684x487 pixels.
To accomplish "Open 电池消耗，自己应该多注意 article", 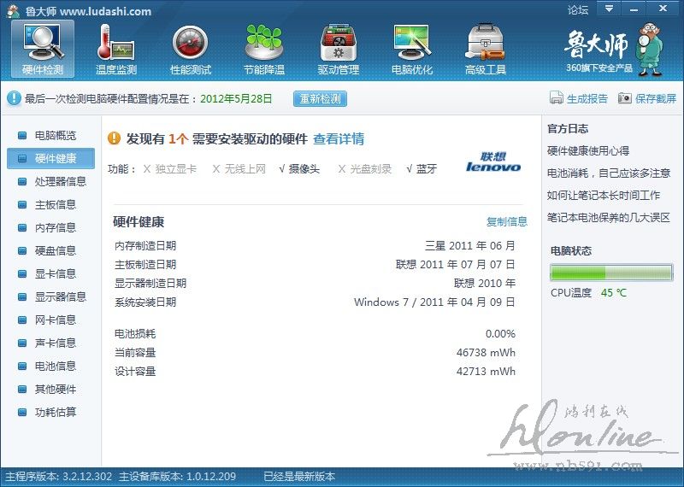I will click(609, 173).
